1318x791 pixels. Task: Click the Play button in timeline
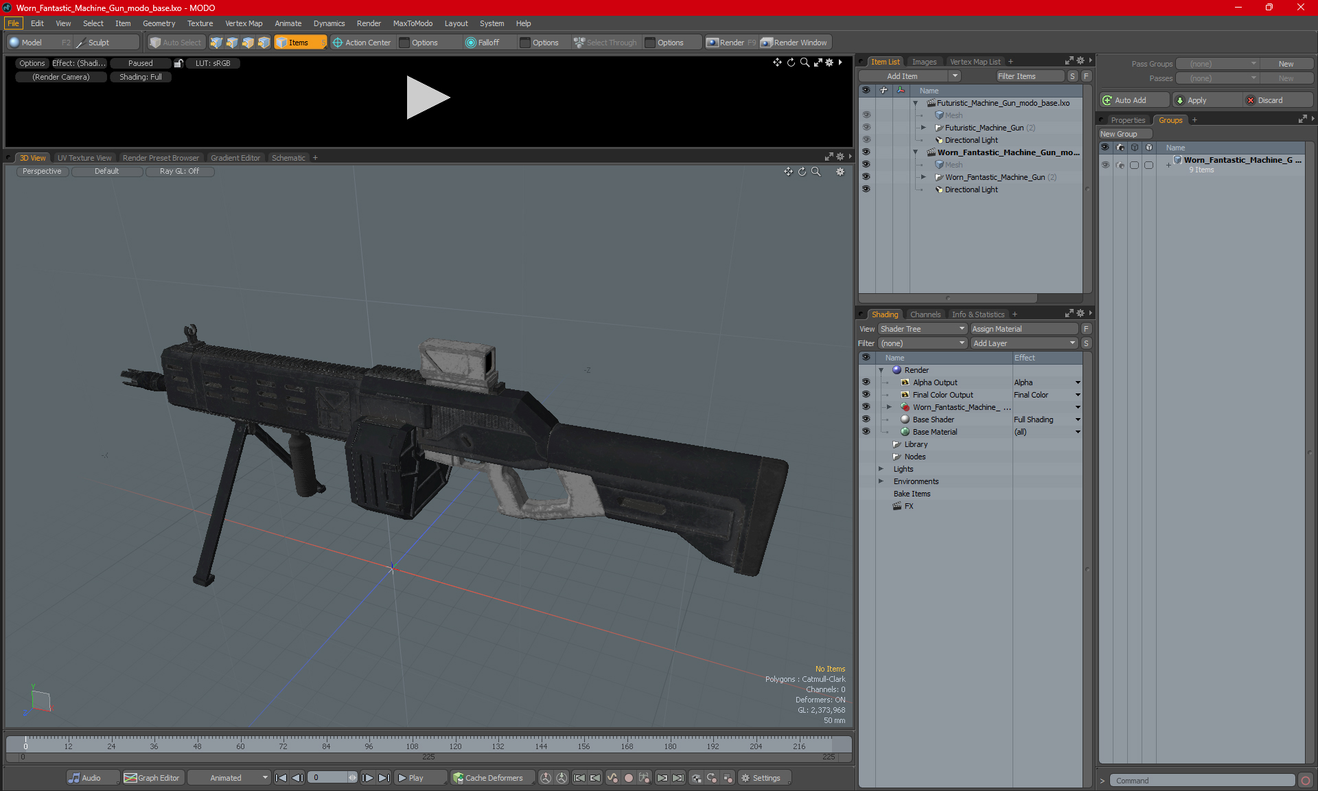click(420, 778)
